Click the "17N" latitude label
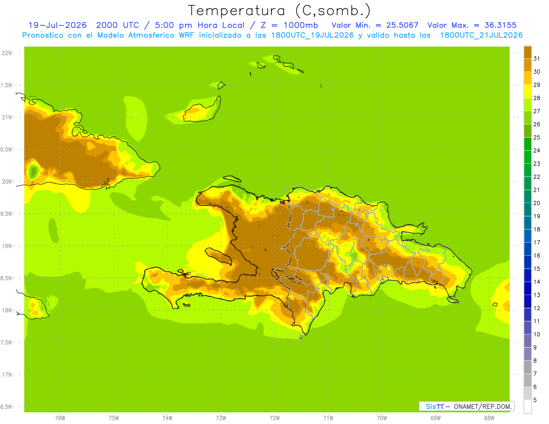The width and height of the screenshot is (549, 424). pyautogui.click(x=7, y=375)
